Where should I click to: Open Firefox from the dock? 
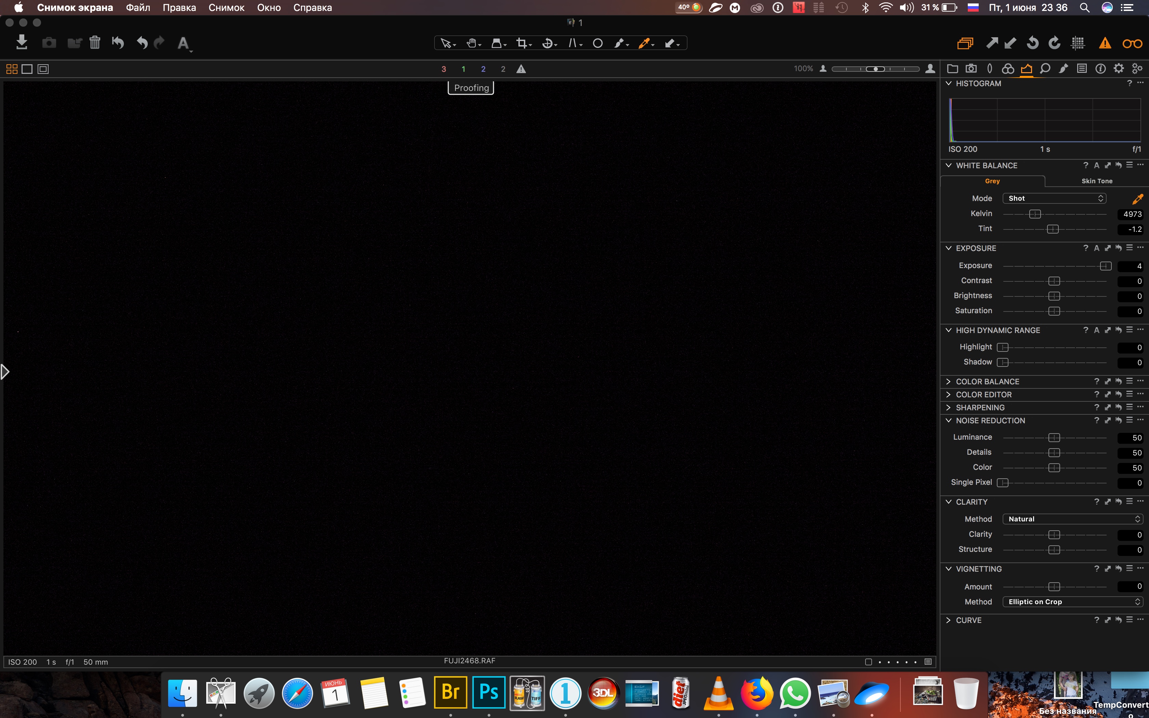click(757, 693)
